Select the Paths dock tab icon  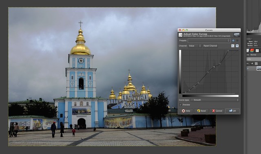click(257, 51)
